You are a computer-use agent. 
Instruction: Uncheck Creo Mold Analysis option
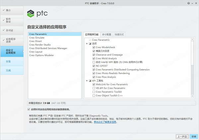(94, 58)
